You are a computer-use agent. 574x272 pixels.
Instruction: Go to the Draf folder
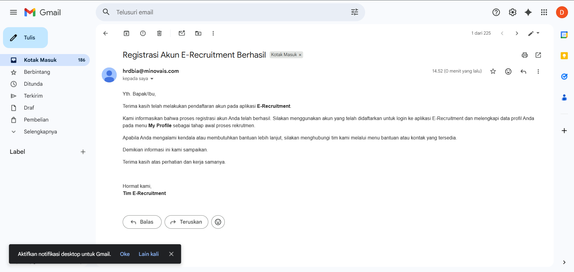pyautogui.click(x=29, y=108)
